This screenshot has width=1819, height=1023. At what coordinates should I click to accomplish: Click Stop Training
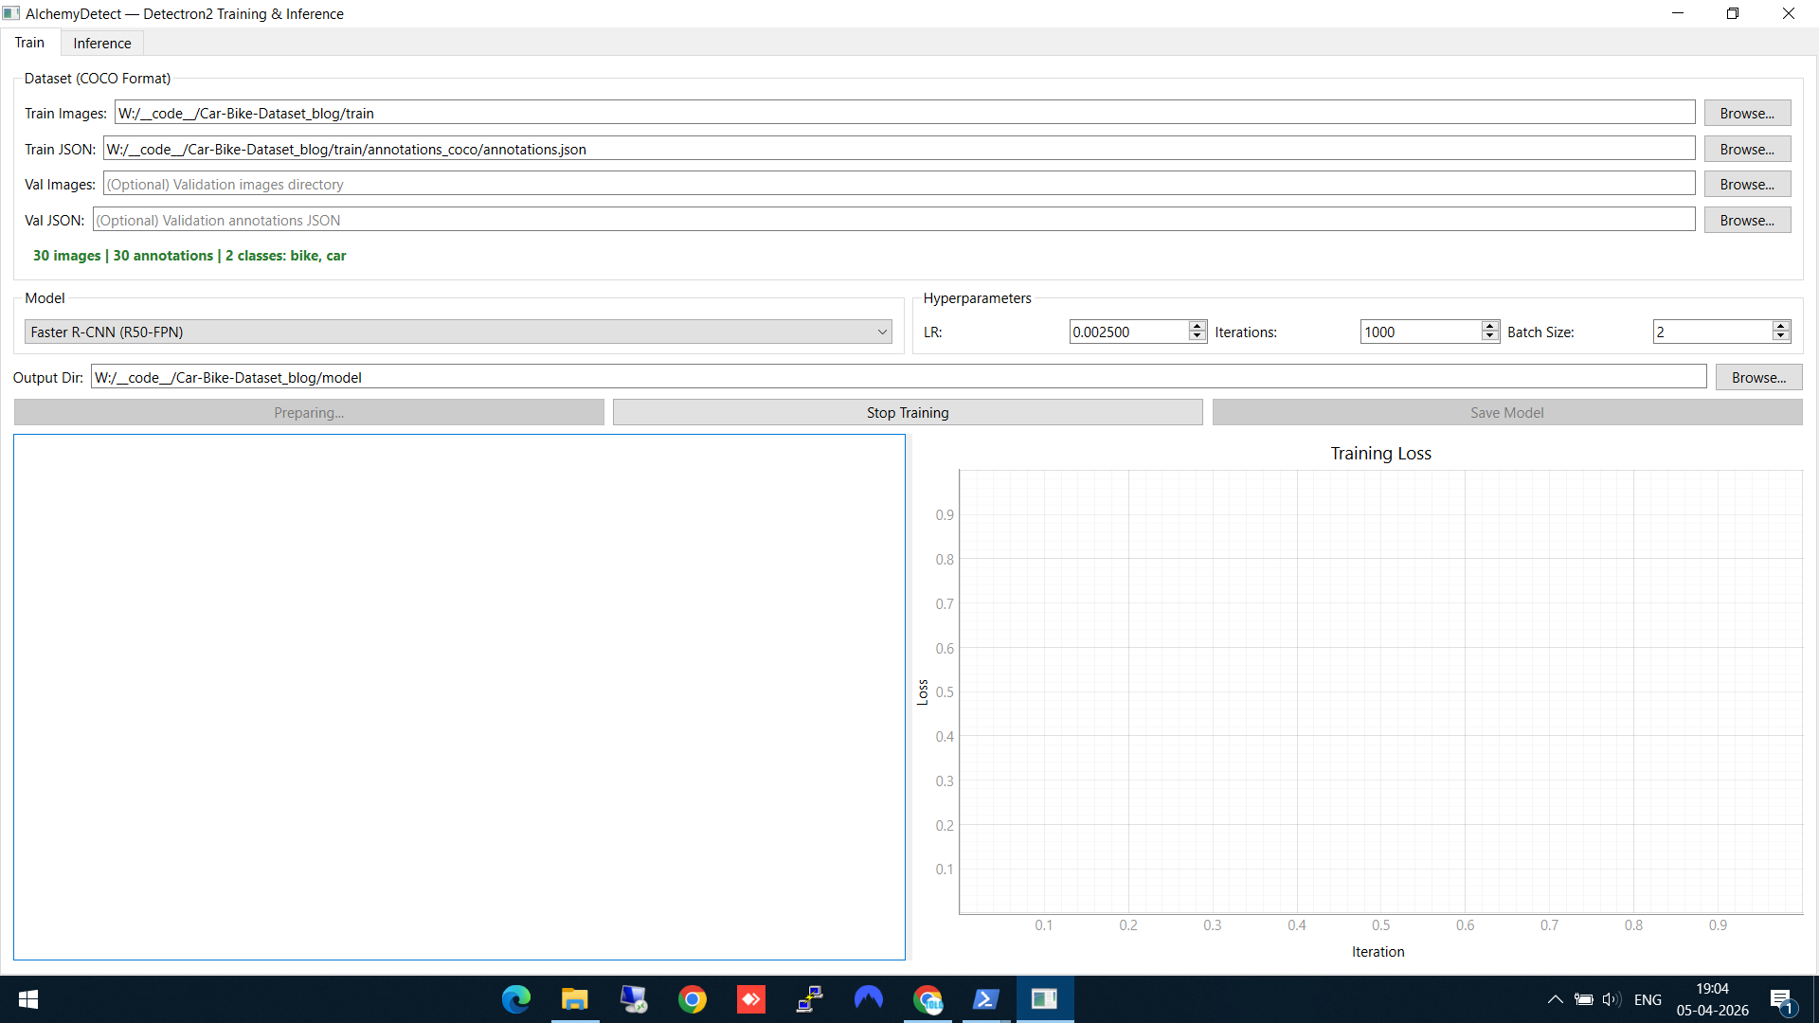coord(907,412)
